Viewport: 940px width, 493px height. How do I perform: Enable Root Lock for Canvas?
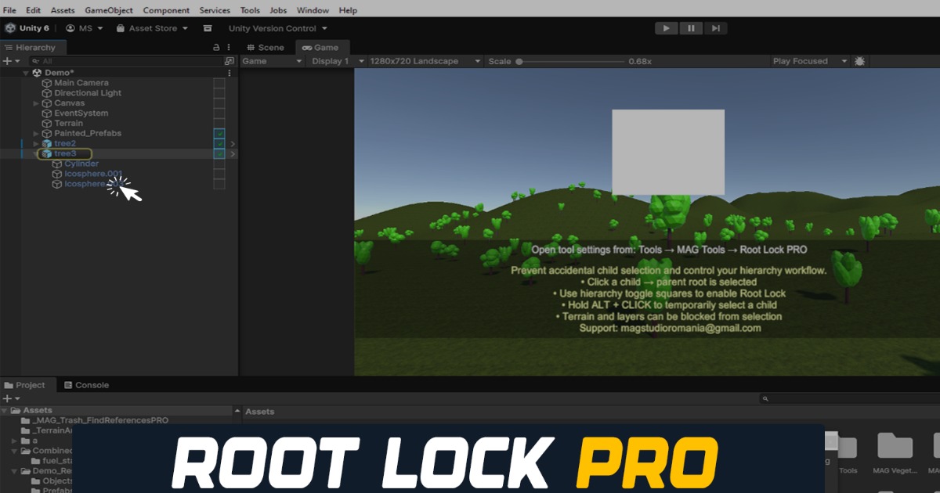pyautogui.click(x=219, y=103)
